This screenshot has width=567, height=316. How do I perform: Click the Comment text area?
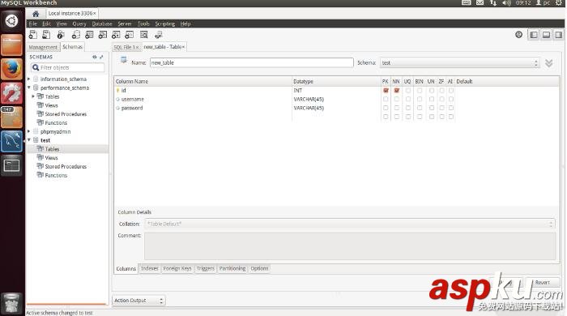coord(350,246)
